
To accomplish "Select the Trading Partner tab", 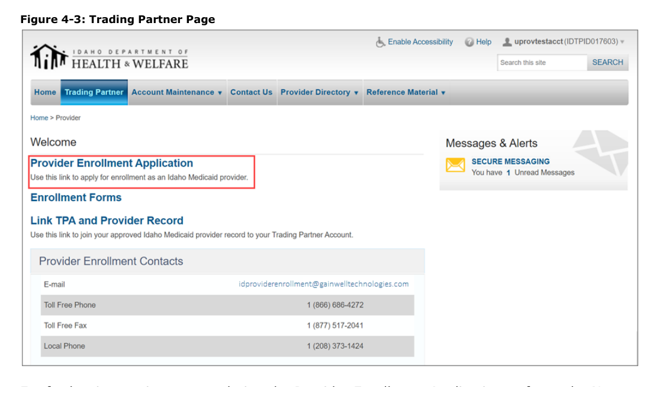I will coord(94,92).
